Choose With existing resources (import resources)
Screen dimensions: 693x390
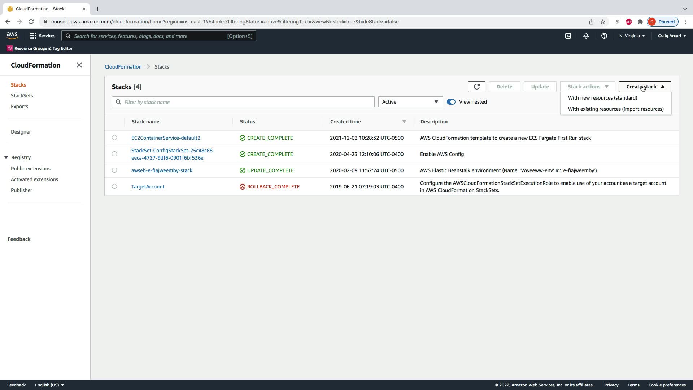[x=615, y=109]
